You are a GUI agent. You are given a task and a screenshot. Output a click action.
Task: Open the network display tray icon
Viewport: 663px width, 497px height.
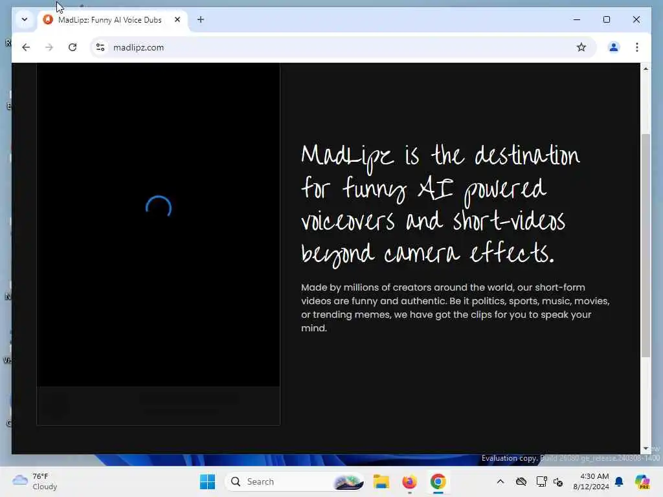coord(541,481)
